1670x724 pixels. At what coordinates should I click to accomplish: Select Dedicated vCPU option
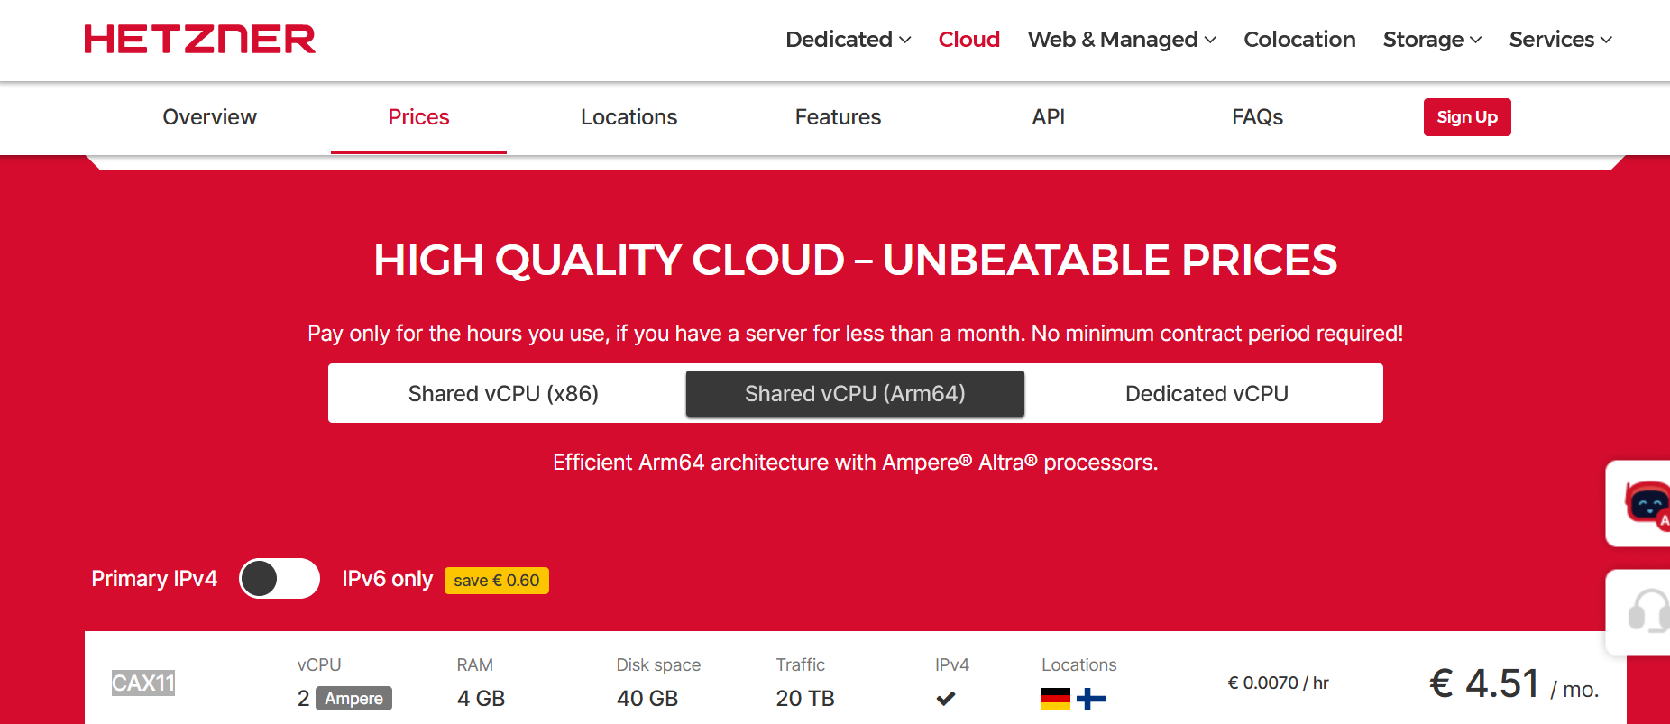click(x=1207, y=394)
